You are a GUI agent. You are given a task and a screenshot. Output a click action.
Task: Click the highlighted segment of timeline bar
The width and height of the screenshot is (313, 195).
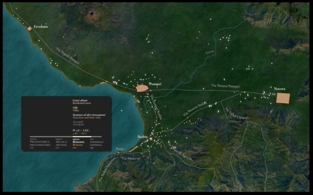pos(80,136)
